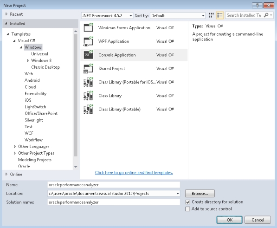277x228 pixels.
Task: Select the WPF Application template icon
Action: (88, 41)
